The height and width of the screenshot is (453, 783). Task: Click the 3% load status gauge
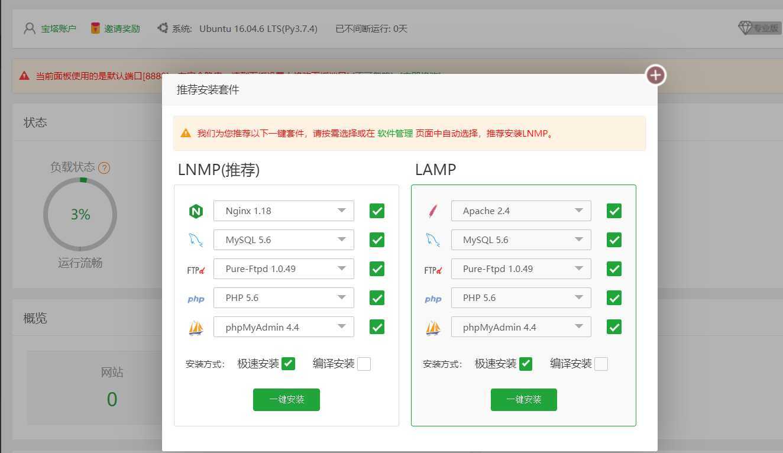[x=80, y=215]
